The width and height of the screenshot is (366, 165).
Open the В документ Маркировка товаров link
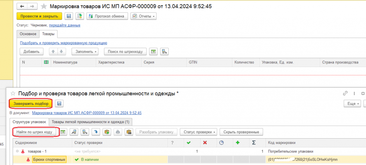click(x=86, y=113)
